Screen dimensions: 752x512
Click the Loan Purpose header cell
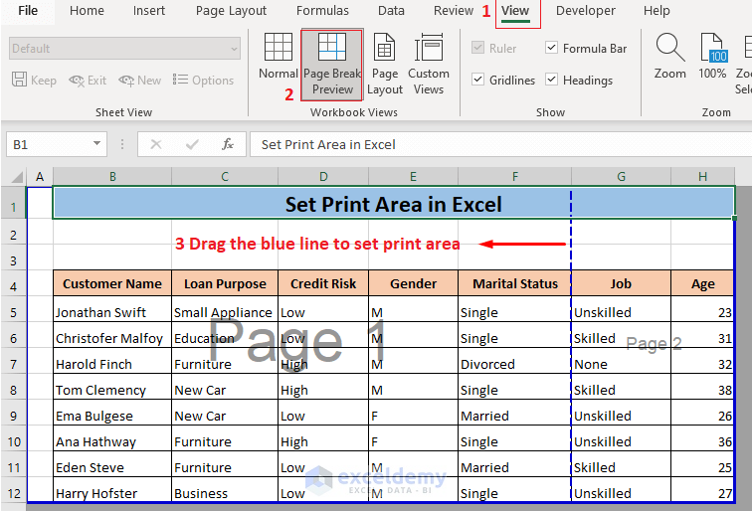[x=225, y=283]
